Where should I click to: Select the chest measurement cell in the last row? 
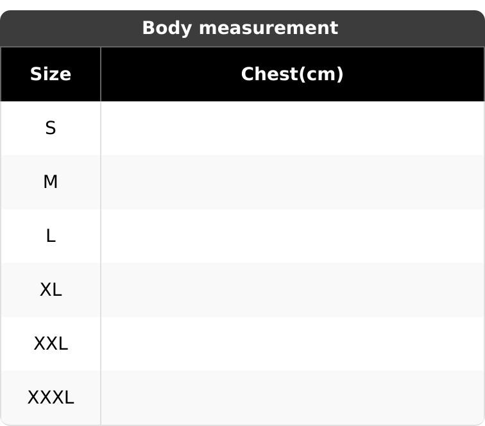292,398
